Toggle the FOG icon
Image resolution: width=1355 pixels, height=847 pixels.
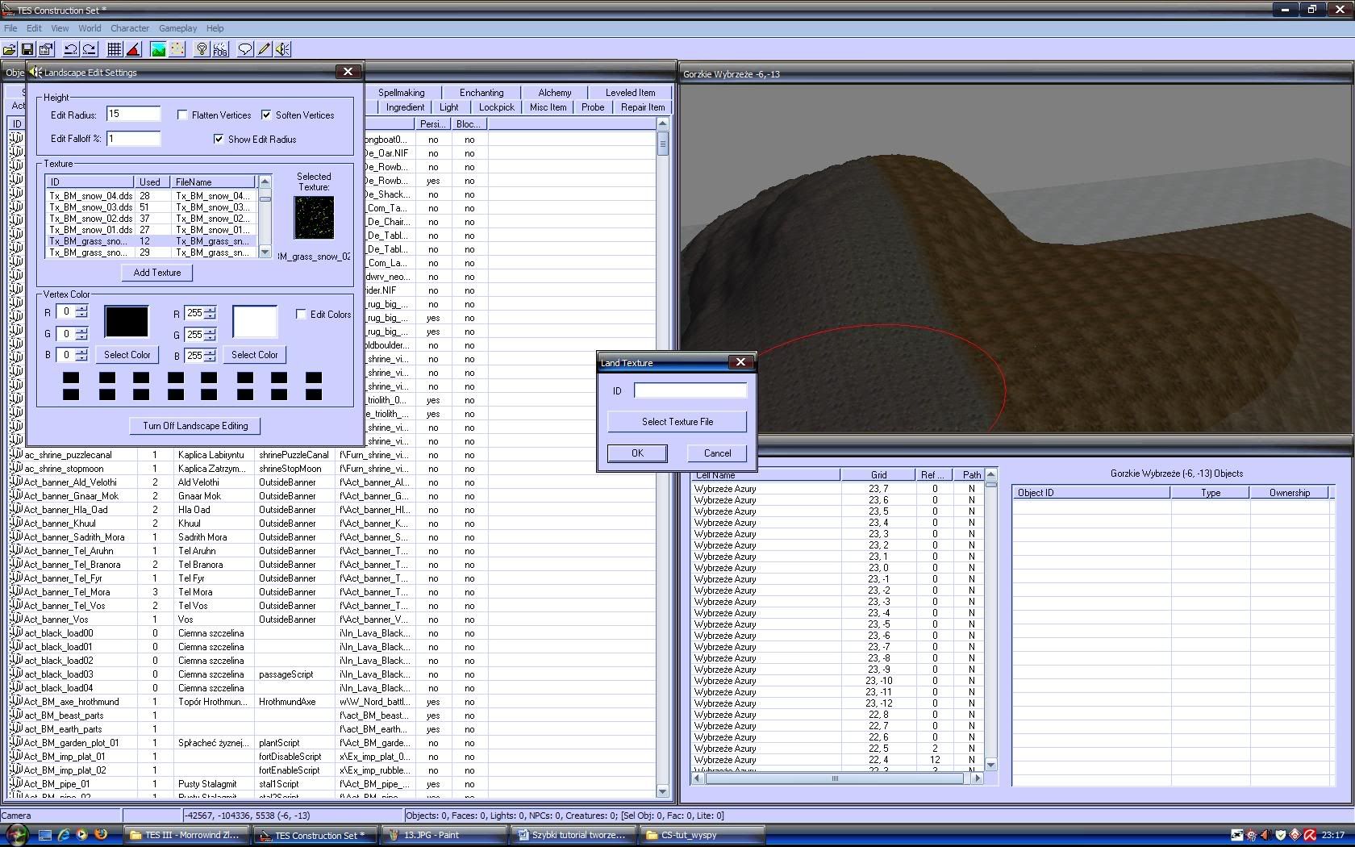220,49
